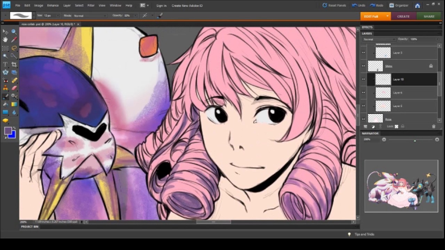Delete layer with the trash icon
445x250 pixels.
coord(434,127)
